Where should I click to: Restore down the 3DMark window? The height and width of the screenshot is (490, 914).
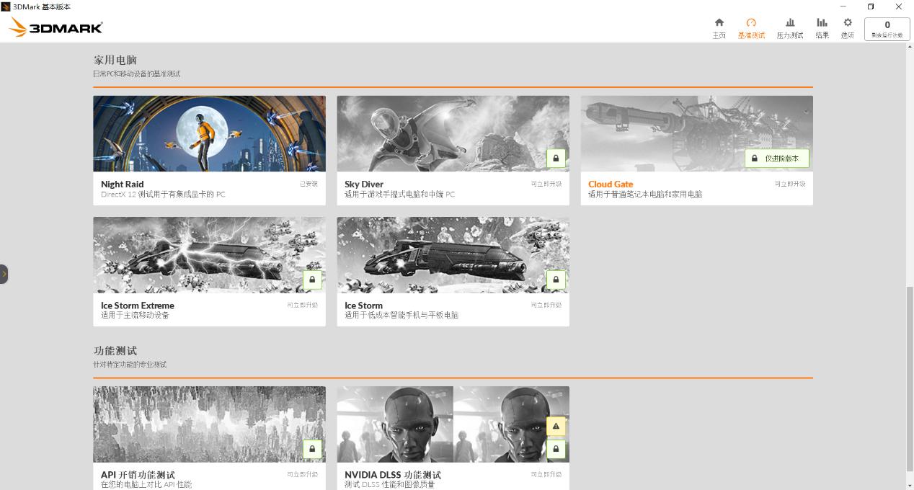pos(871,6)
